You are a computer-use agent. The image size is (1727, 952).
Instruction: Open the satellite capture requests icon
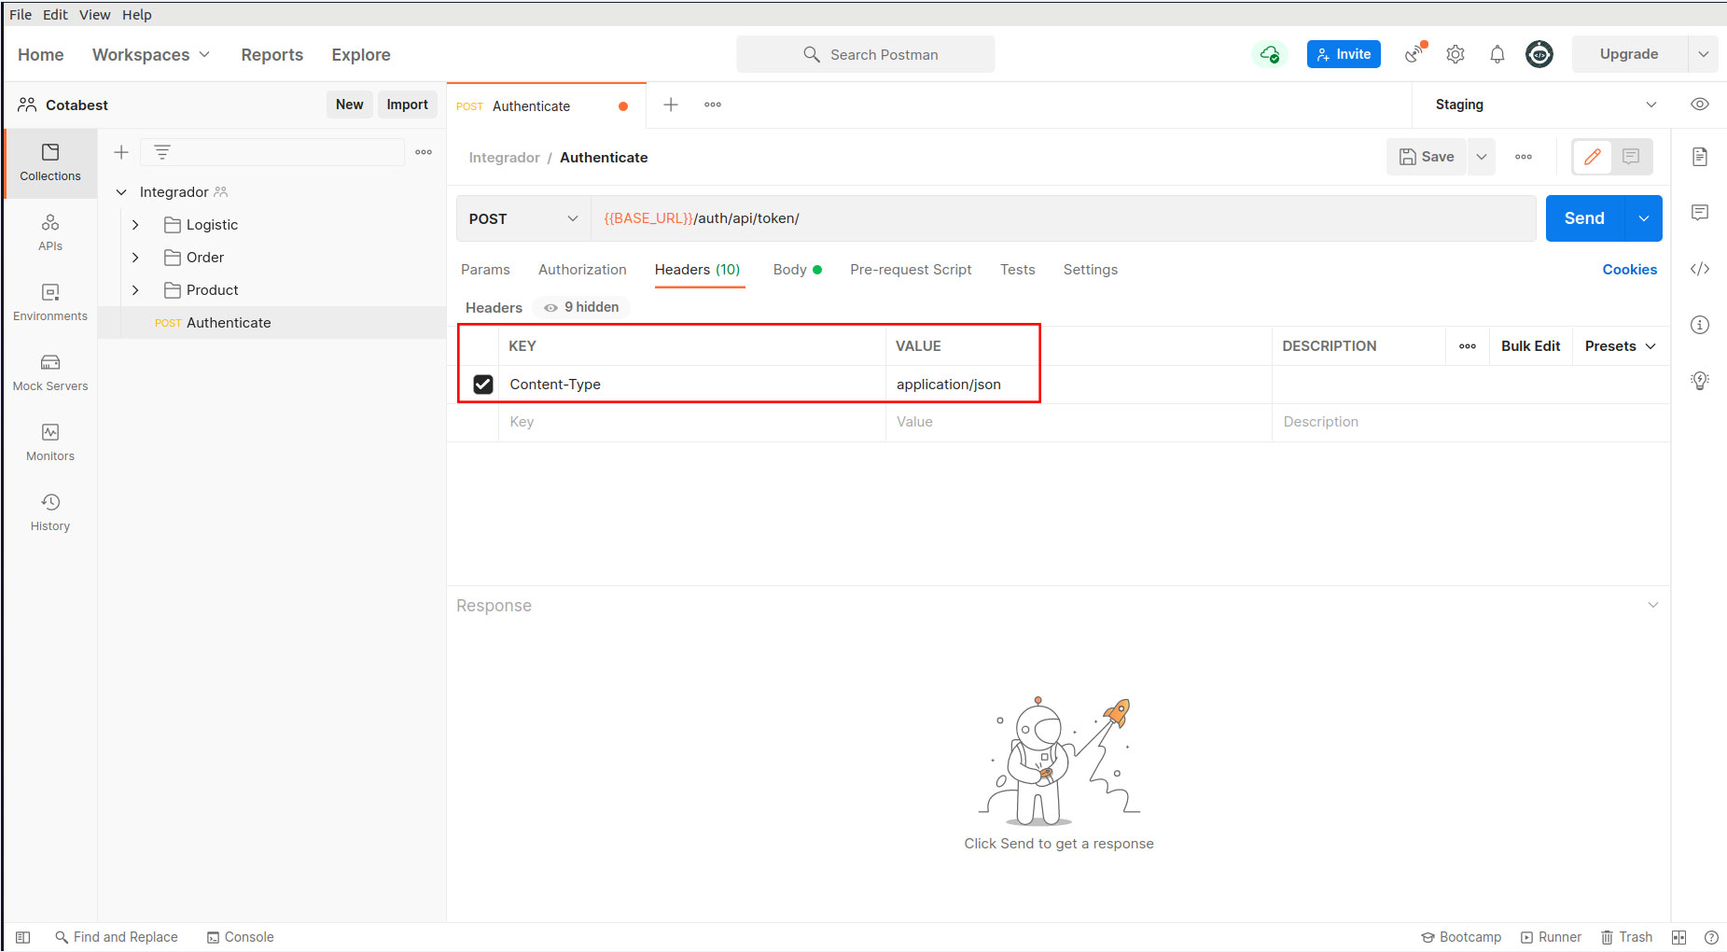pos(1415,54)
